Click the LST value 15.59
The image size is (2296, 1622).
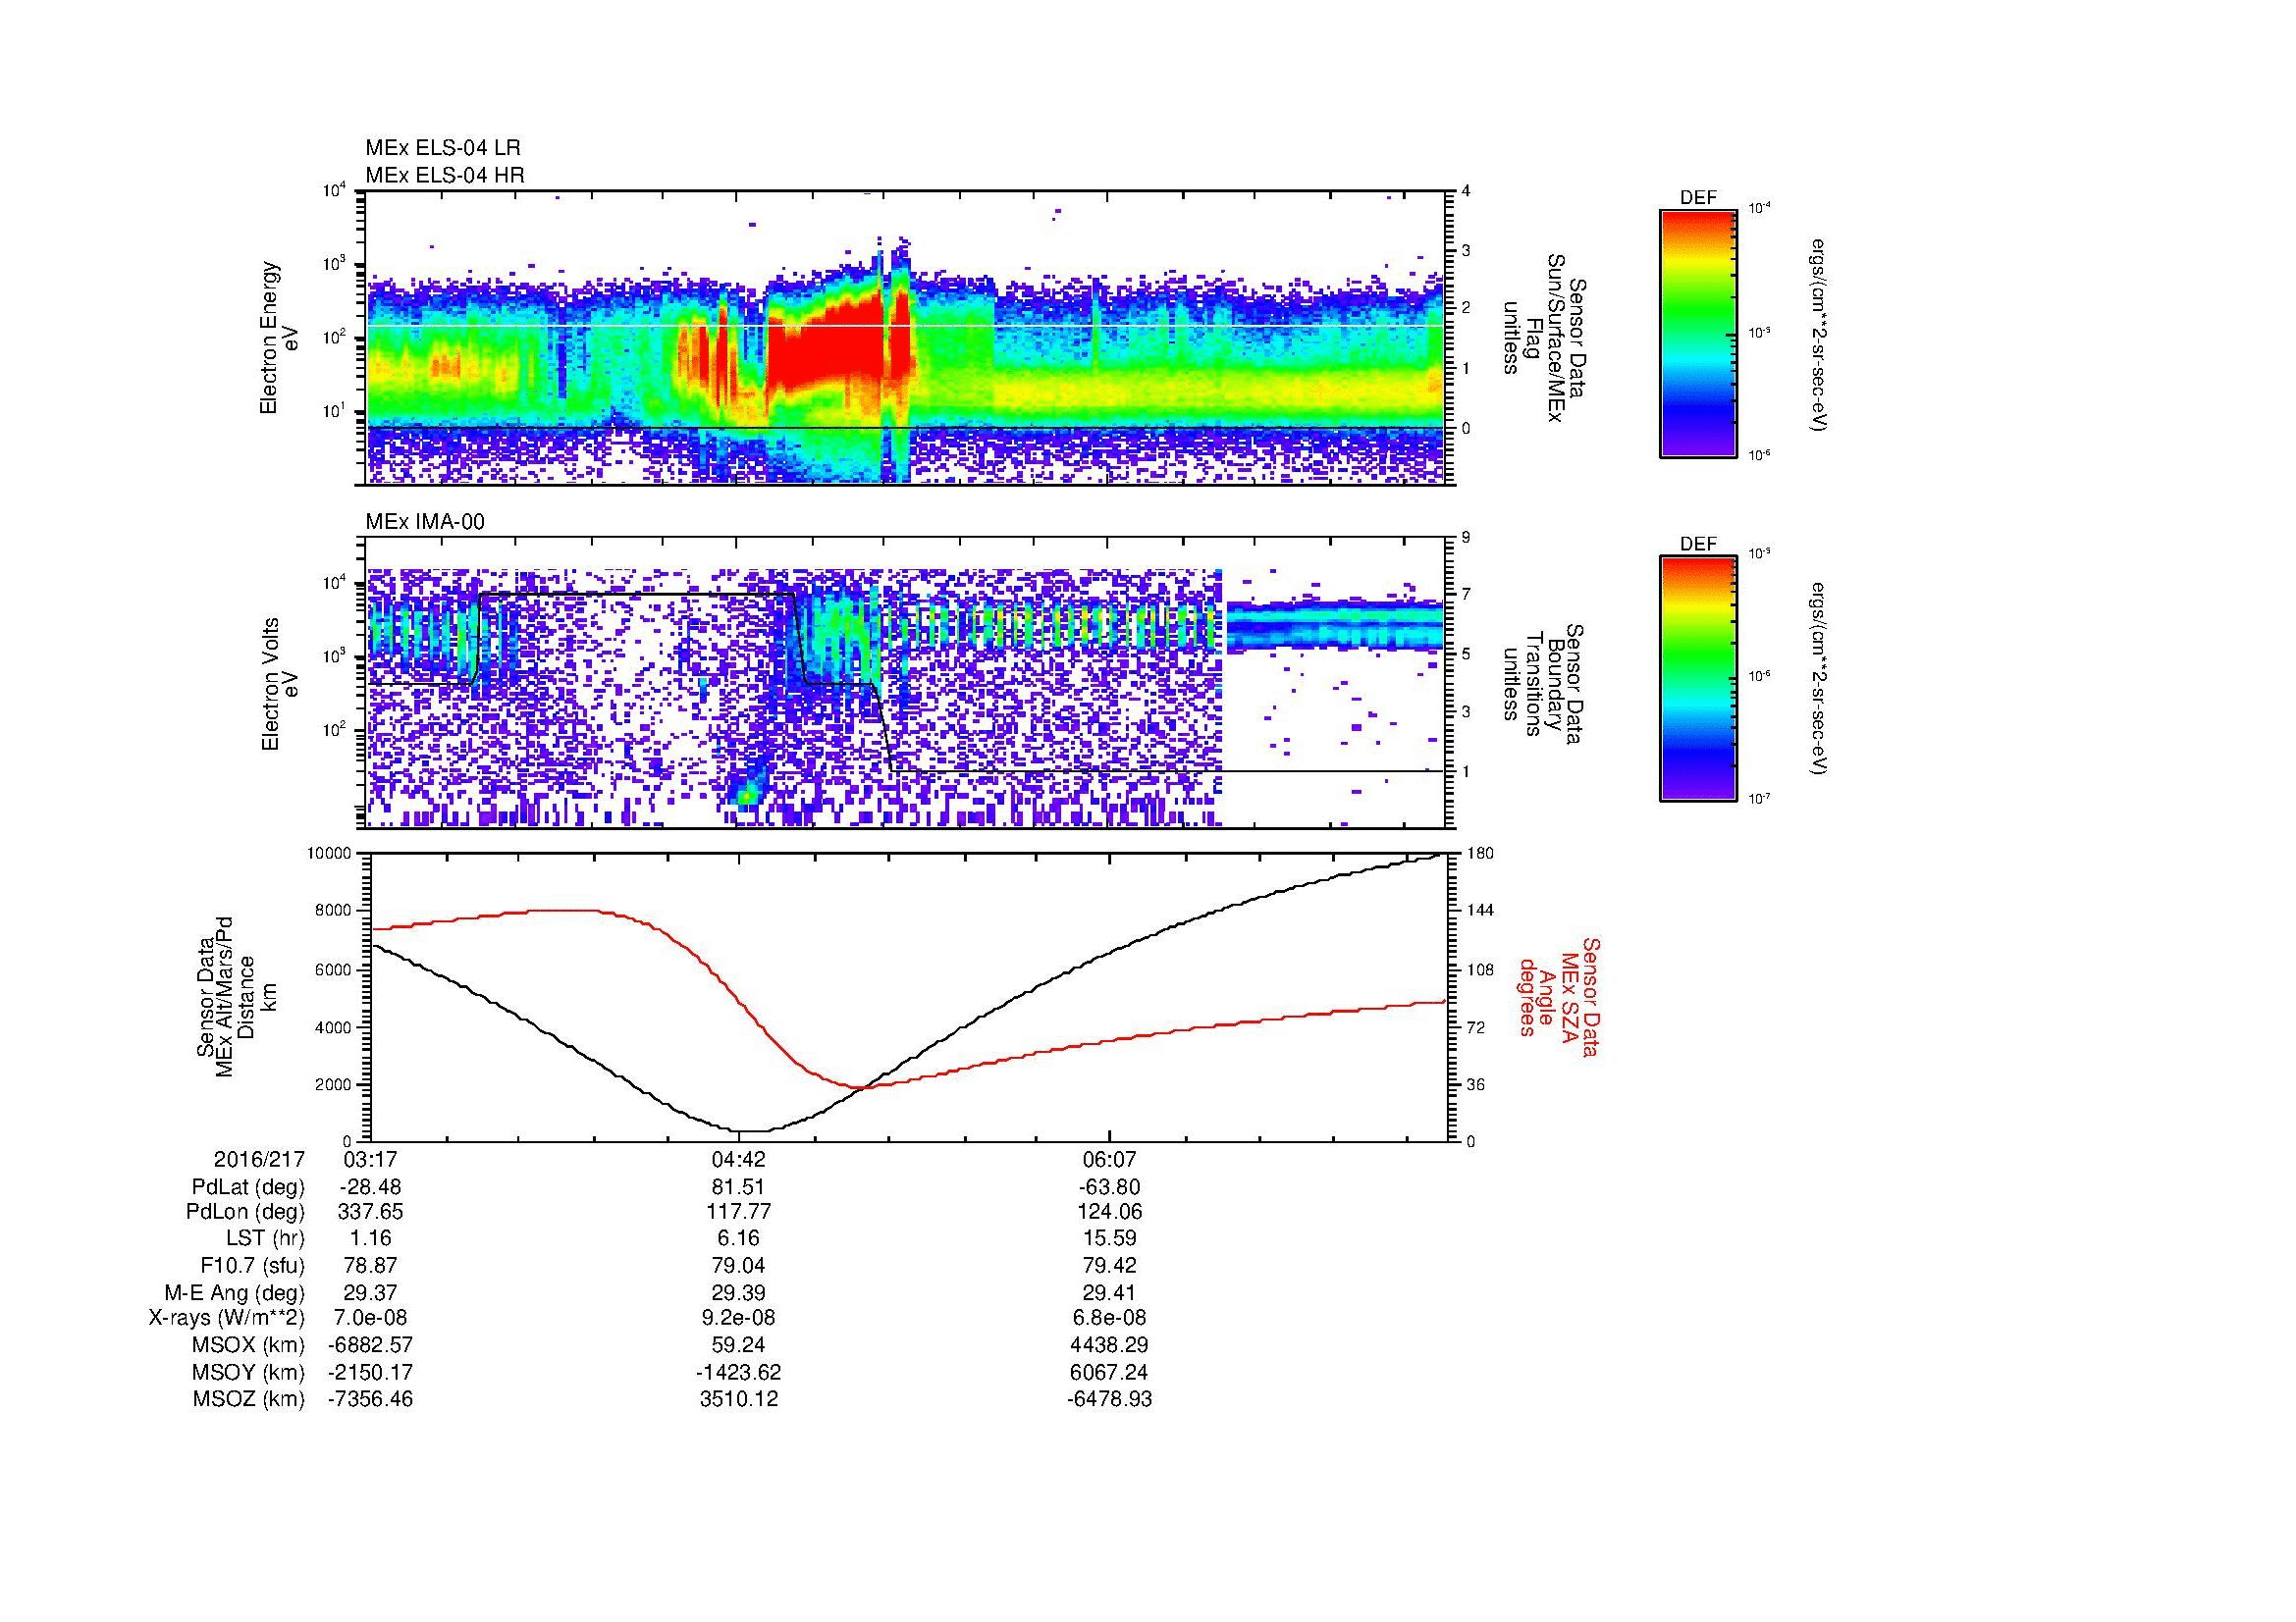(1109, 1238)
